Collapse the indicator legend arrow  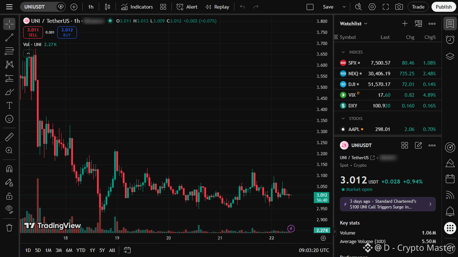coord(28,54)
